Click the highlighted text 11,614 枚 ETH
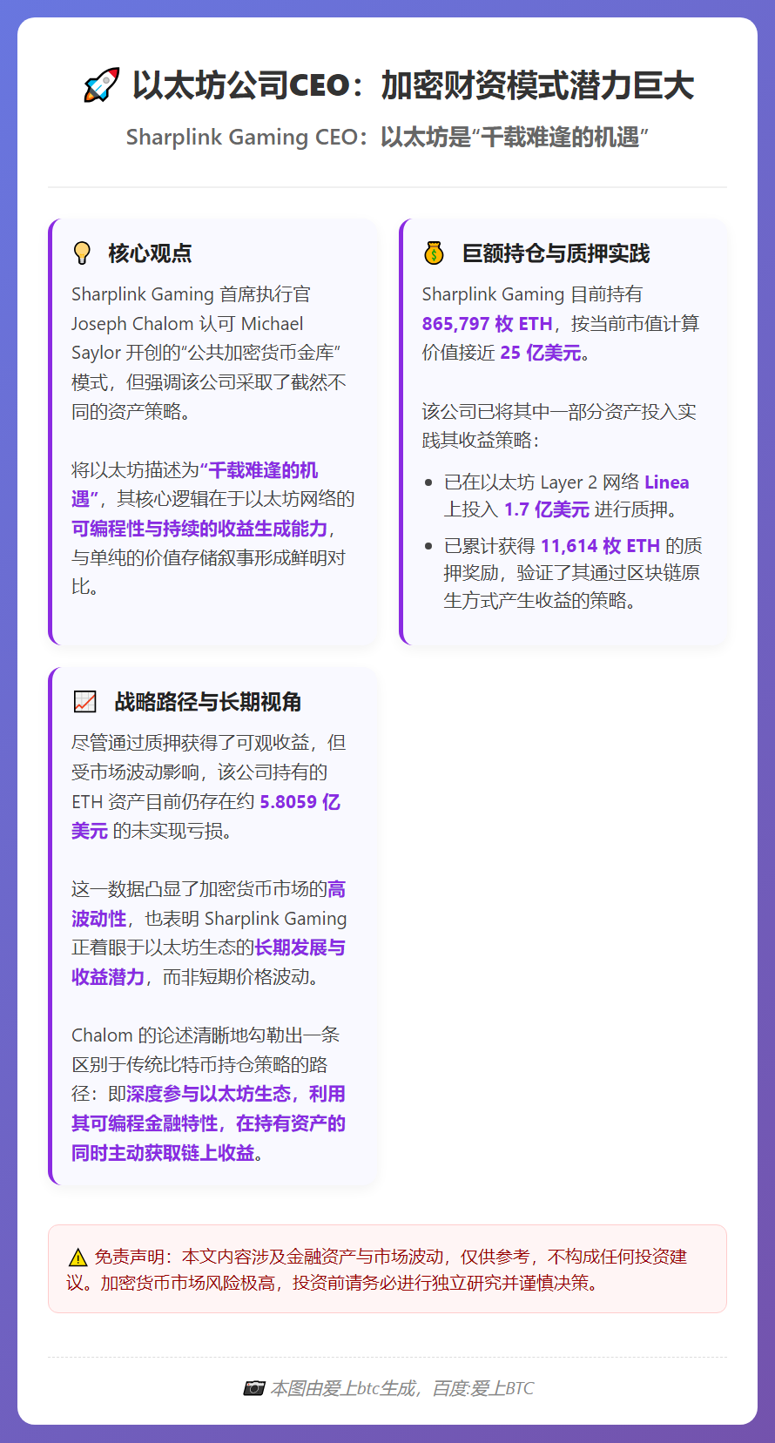Screen dimensions: 775x1443 (x=600, y=546)
